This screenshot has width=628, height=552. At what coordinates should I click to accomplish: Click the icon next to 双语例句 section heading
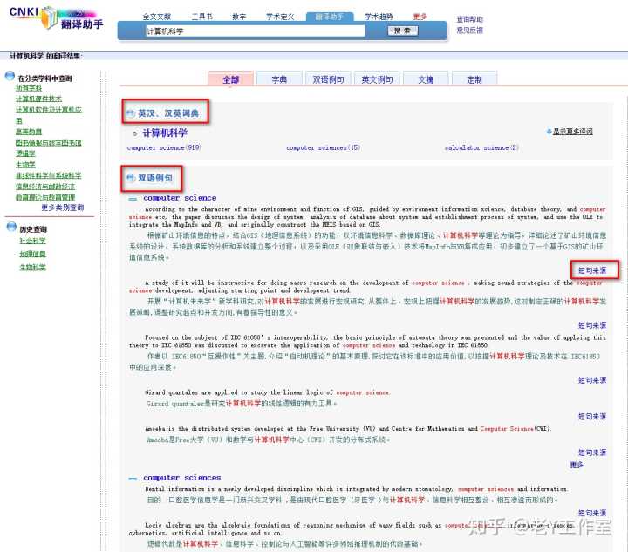coord(130,178)
